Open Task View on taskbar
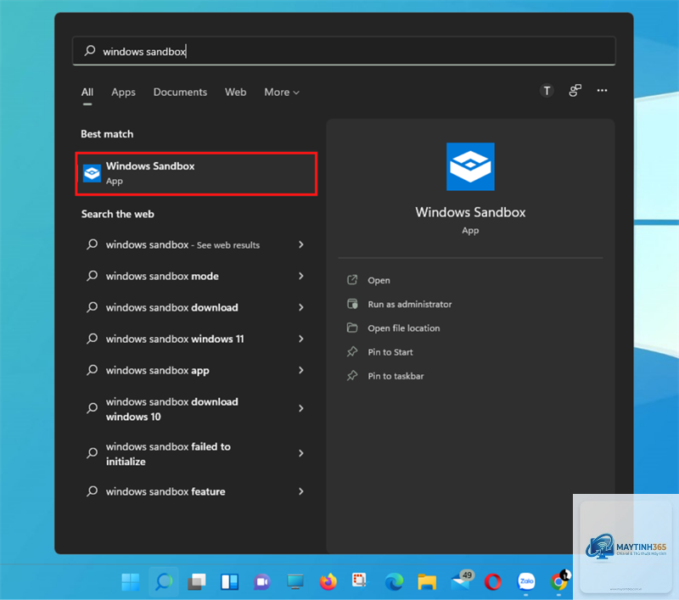 tap(197, 582)
